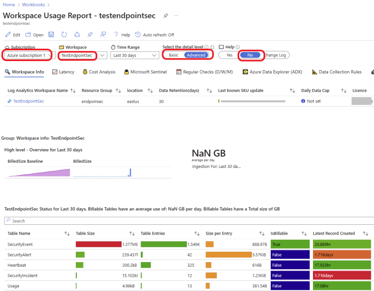Viewport: 374px width, 291px height.
Task: Click info icon next to detail level
Action: 207,47
